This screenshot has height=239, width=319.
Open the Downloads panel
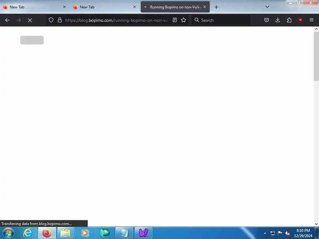coord(278,20)
